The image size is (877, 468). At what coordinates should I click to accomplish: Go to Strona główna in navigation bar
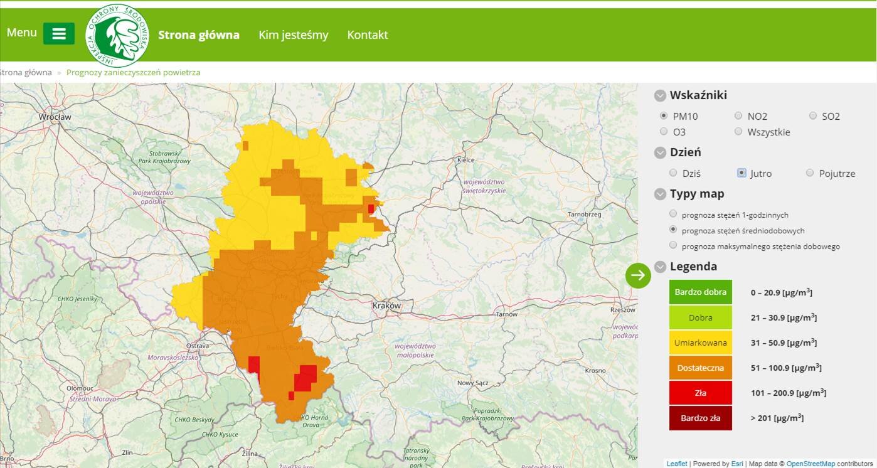pos(199,35)
